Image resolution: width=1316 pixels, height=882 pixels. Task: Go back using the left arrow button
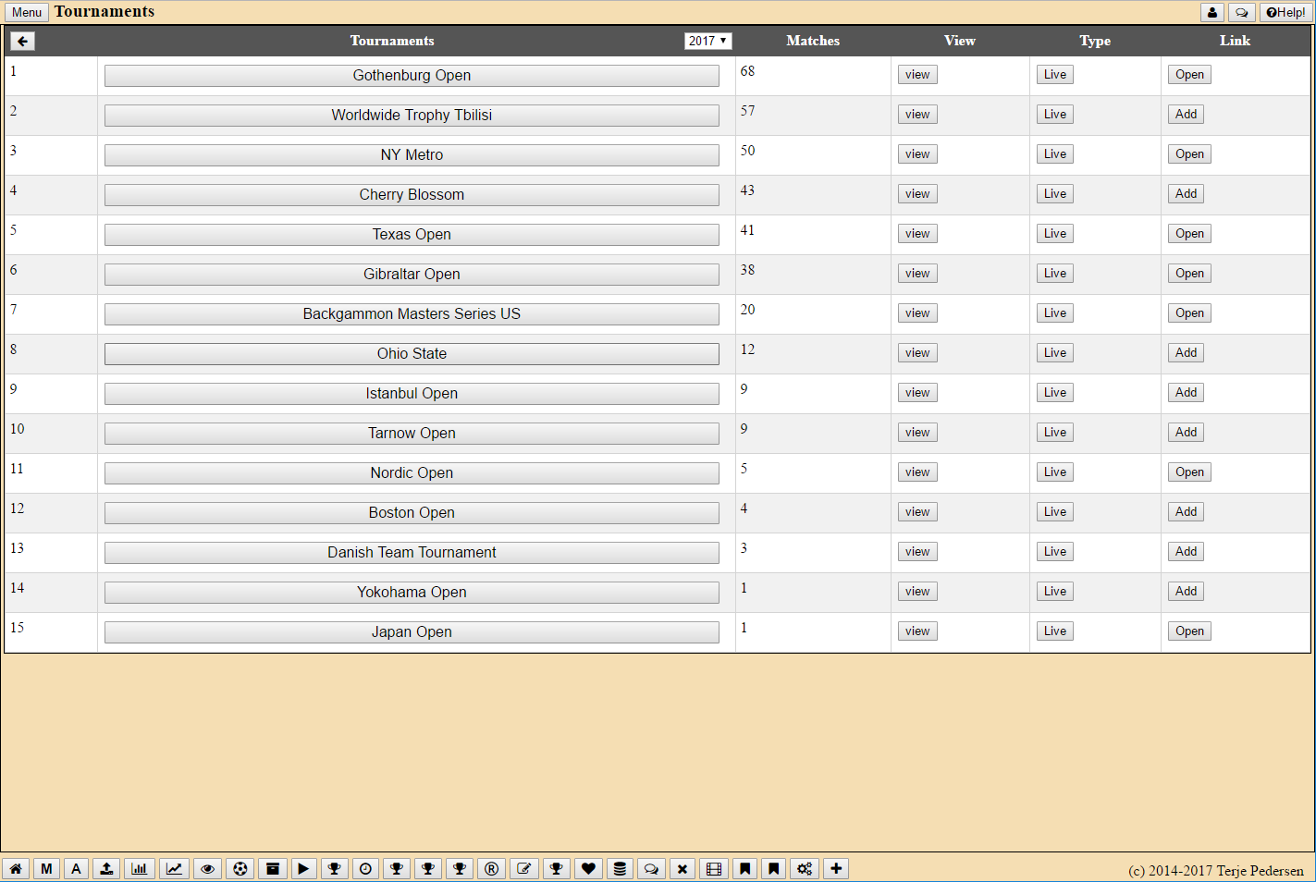pyautogui.click(x=22, y=41)
